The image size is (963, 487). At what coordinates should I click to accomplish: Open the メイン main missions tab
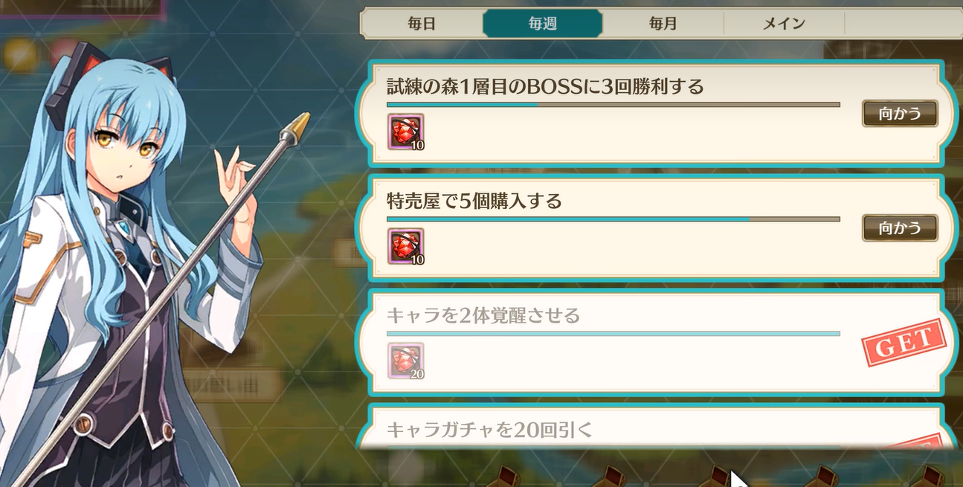[784, 23]
